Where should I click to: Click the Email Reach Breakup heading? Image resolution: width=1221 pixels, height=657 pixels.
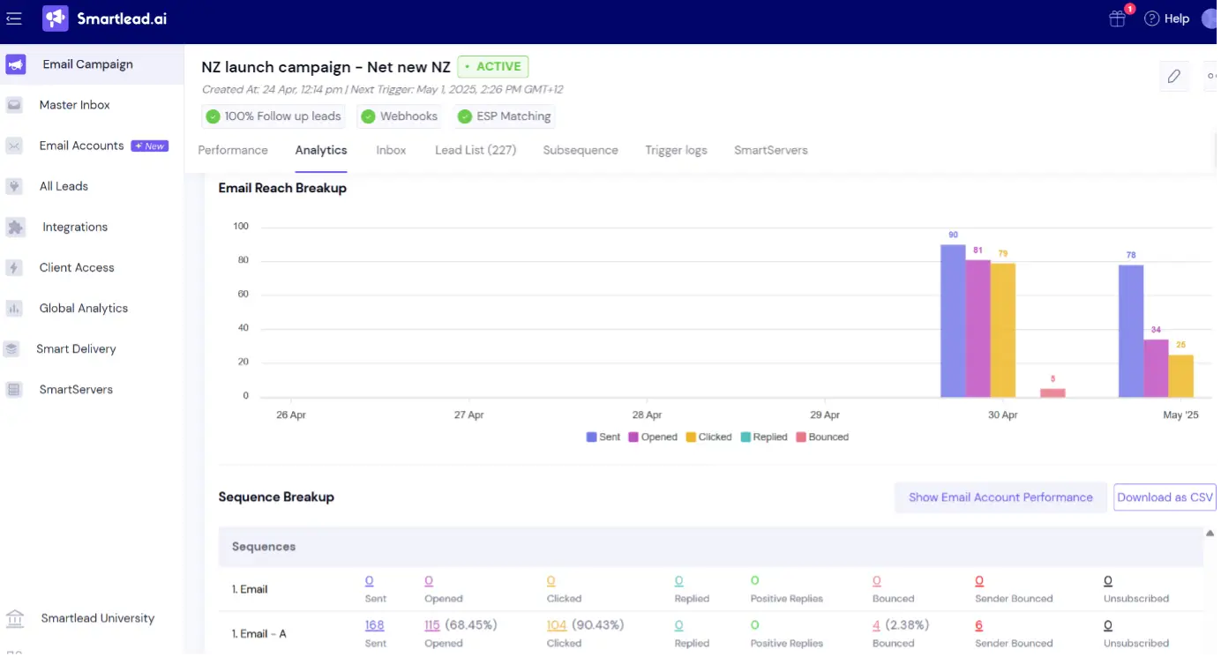point(282,188)
